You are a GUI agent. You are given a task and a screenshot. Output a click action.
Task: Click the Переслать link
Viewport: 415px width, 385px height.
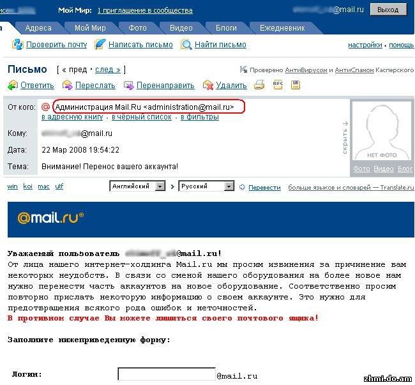tap(95, 86)
